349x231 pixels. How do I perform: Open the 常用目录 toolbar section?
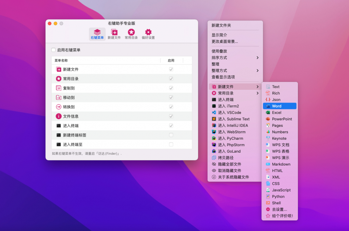click(131, 34)
